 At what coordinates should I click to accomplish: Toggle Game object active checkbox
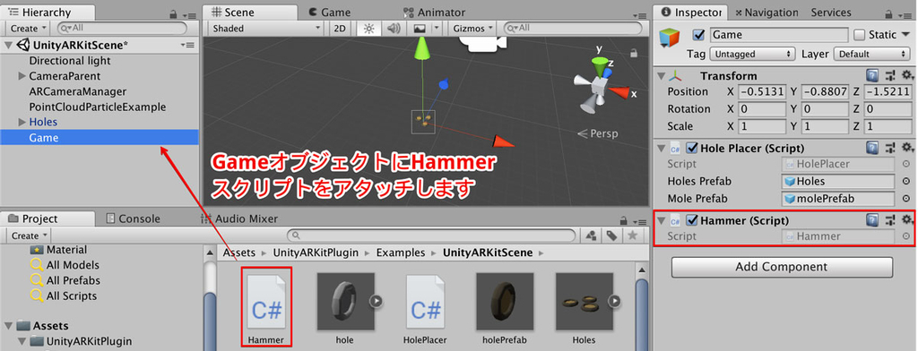click(x=697, y=35)
